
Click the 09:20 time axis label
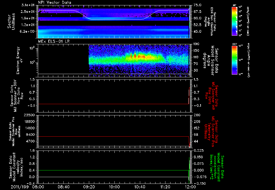click(x=89, y=187)
